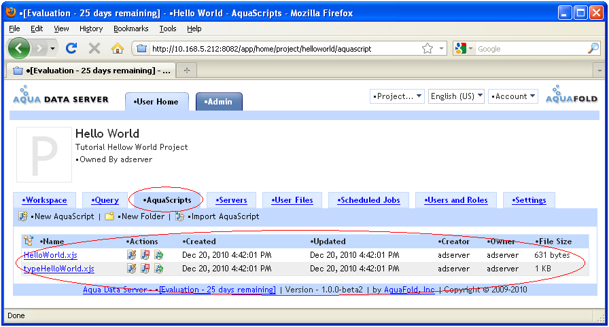The height and width of the screenshot is (327, 609).
Task: Open the Query tab
Action: click(105, 200)
